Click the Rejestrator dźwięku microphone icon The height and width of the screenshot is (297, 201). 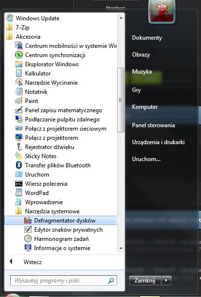tap(19, 147)
